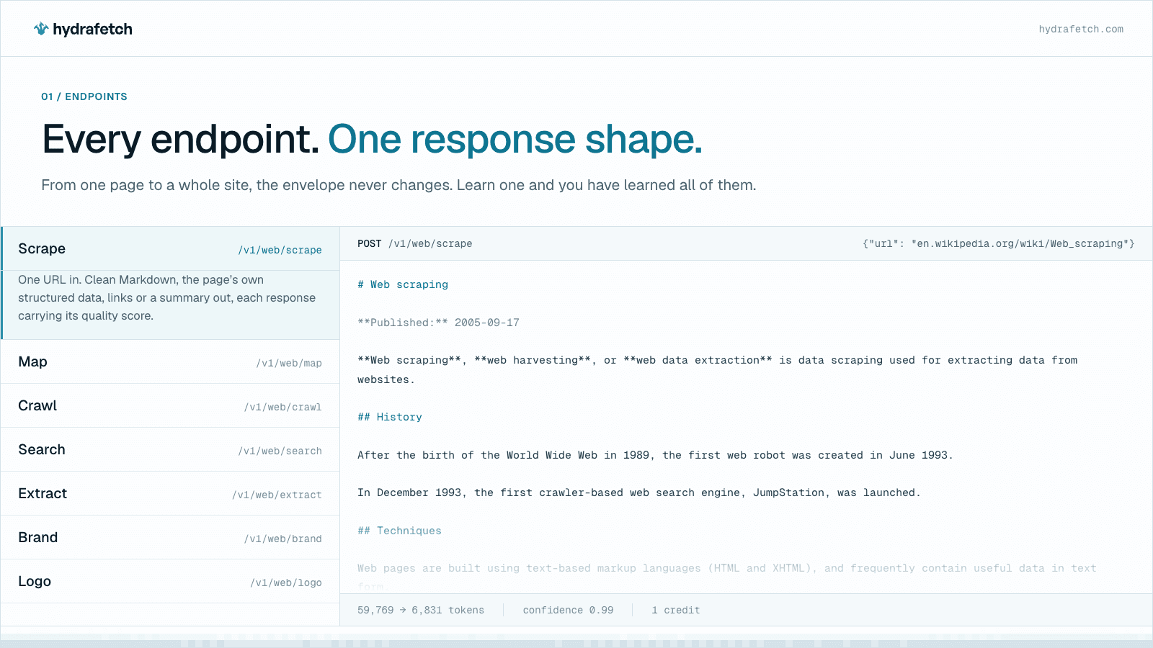Click the "1 credit" stat

point(675,610)
